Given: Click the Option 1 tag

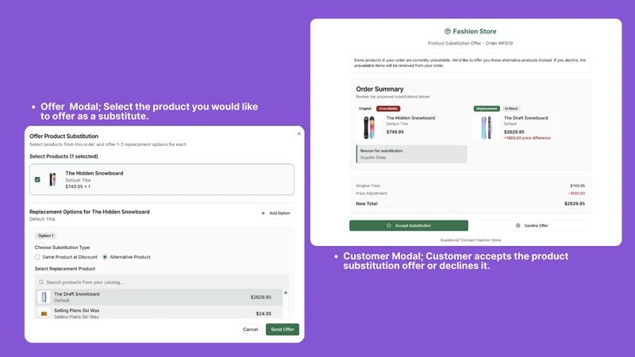Looking at the screenshot, I should point(45,236).
